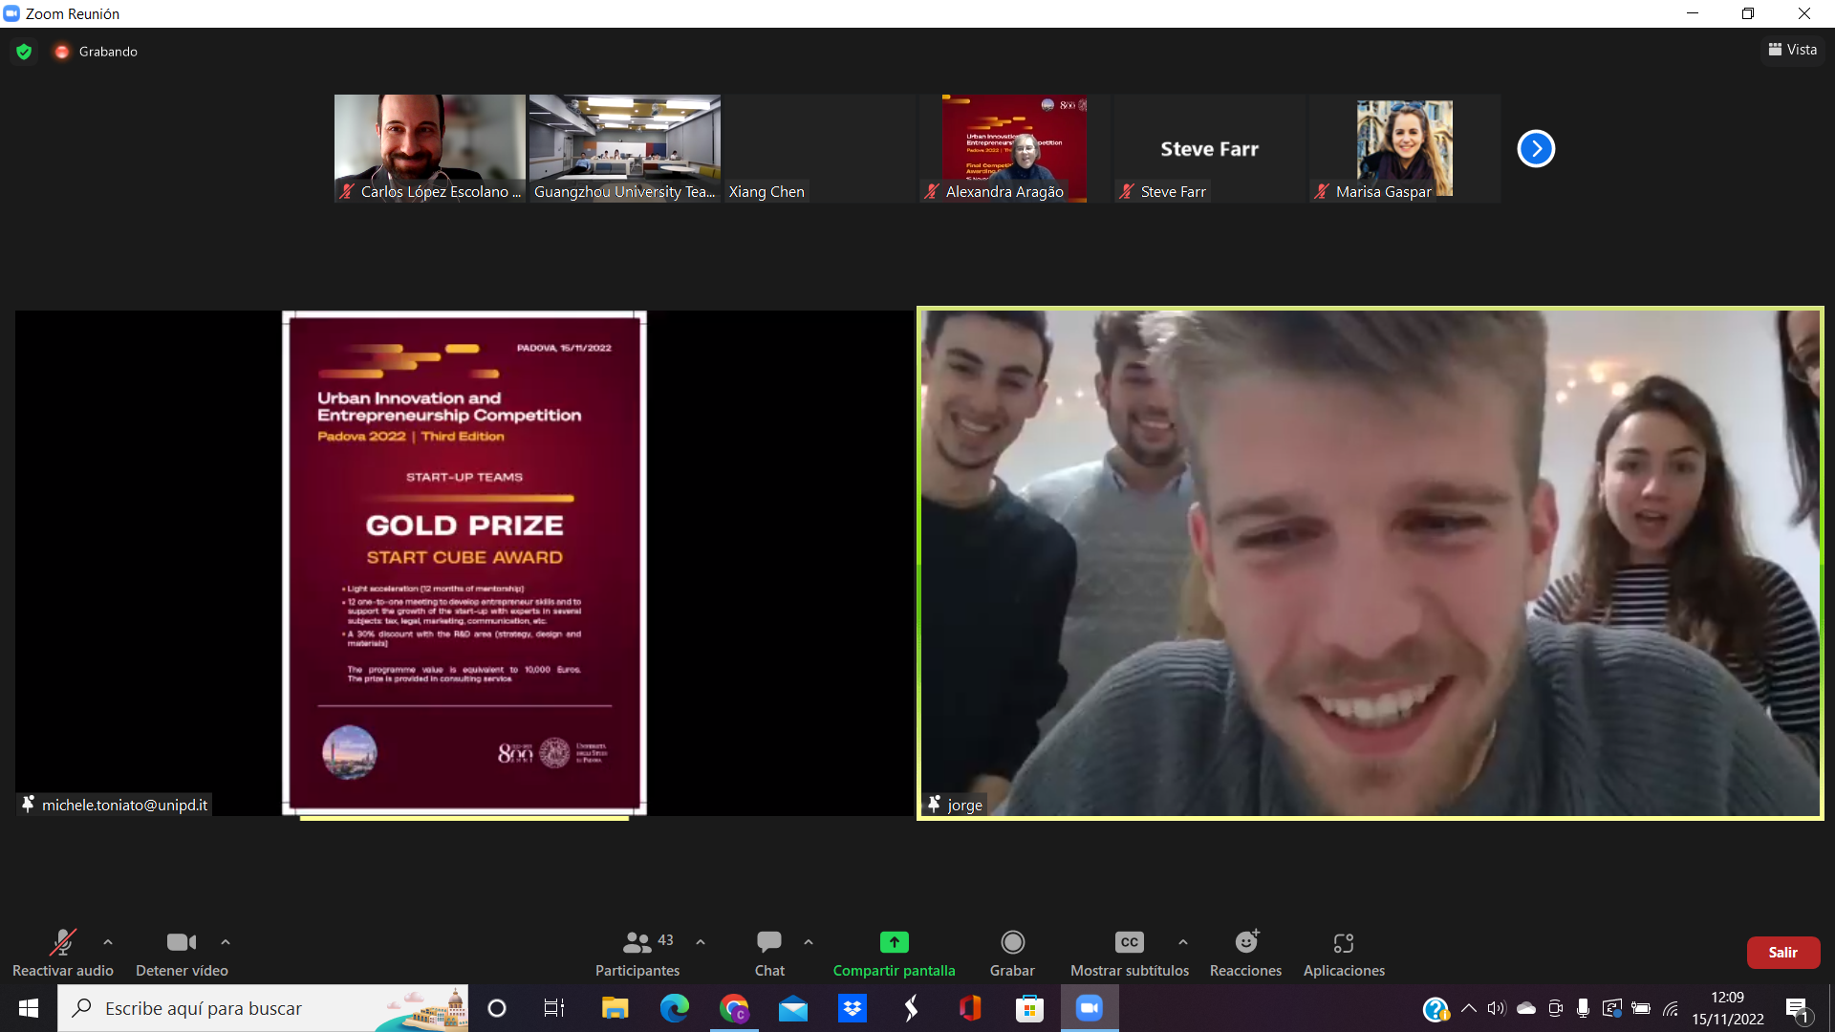This screenshot has height=1032, width=1835.
Task: Expand the participants options chevron
Action: click(x=701, y=942)
